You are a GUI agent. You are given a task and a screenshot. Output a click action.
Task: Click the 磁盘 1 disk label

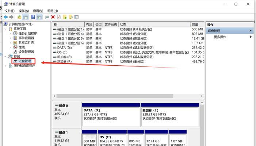tap(66, 137)
